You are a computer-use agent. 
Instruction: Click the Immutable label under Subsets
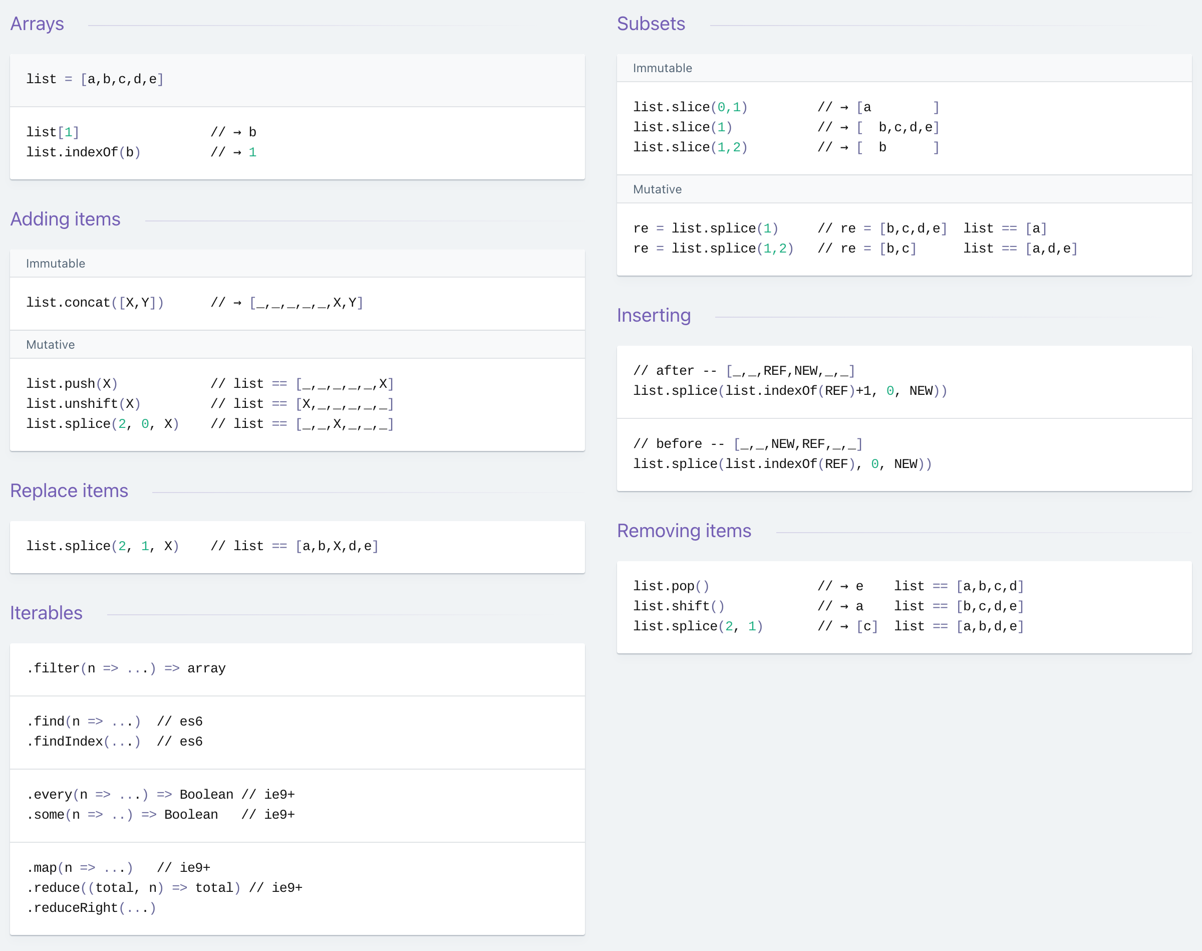pos(662,68)
